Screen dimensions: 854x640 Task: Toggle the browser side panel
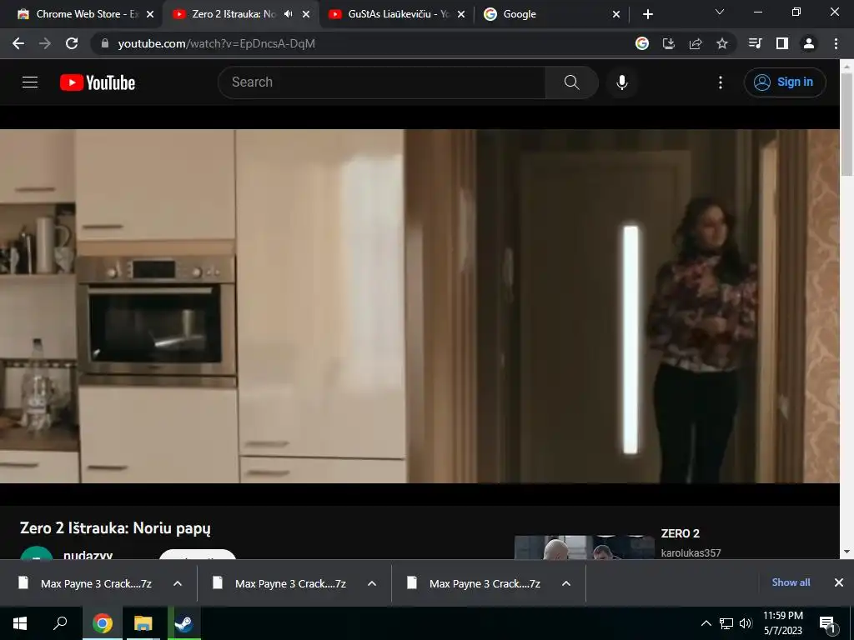point(782,43)
